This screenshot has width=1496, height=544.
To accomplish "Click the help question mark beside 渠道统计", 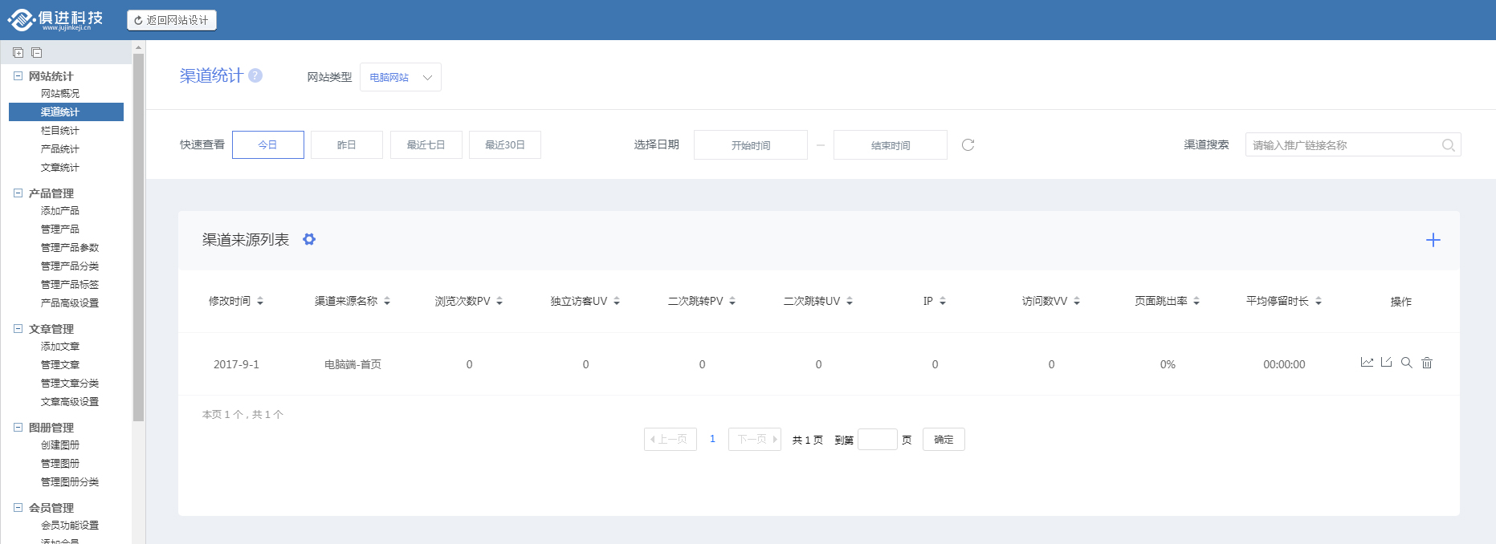I will 255,75.
